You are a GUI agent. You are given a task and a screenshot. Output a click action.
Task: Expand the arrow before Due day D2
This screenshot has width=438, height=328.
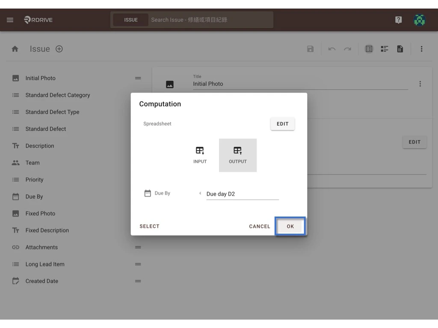200,193
